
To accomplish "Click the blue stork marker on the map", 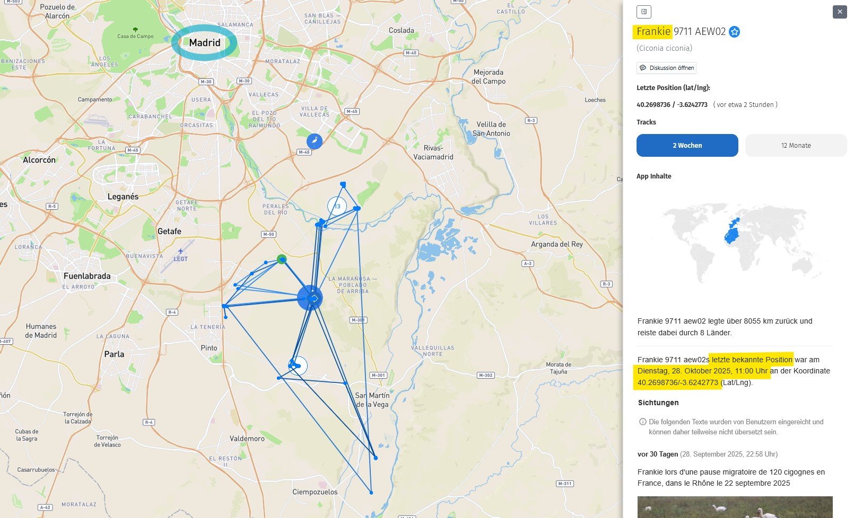I will (x=315, y=141).
